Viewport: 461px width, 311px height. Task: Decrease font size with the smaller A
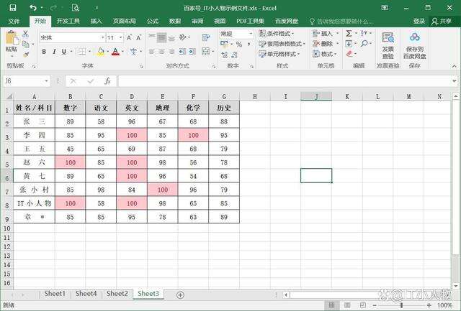[x=138, y=37]
